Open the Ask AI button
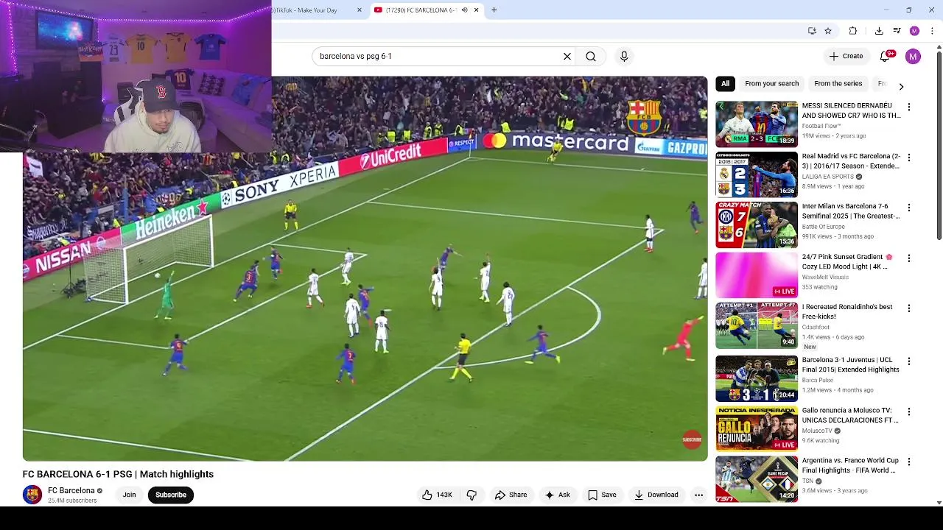Screen dimensions: 943x530 pos(557,495)
